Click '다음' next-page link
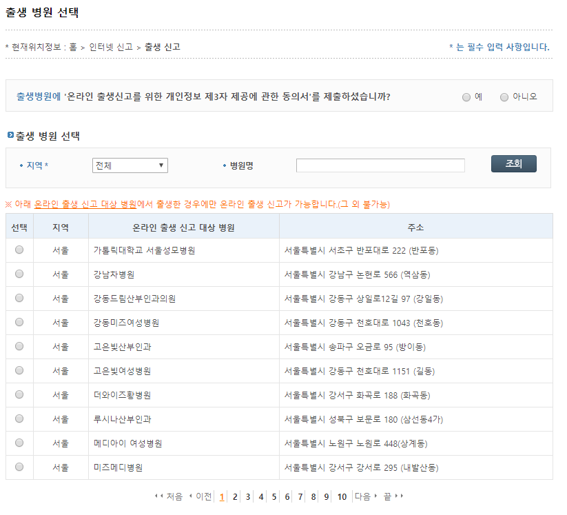The height and width of the screenshot is (515, 567). coord(366,496)
